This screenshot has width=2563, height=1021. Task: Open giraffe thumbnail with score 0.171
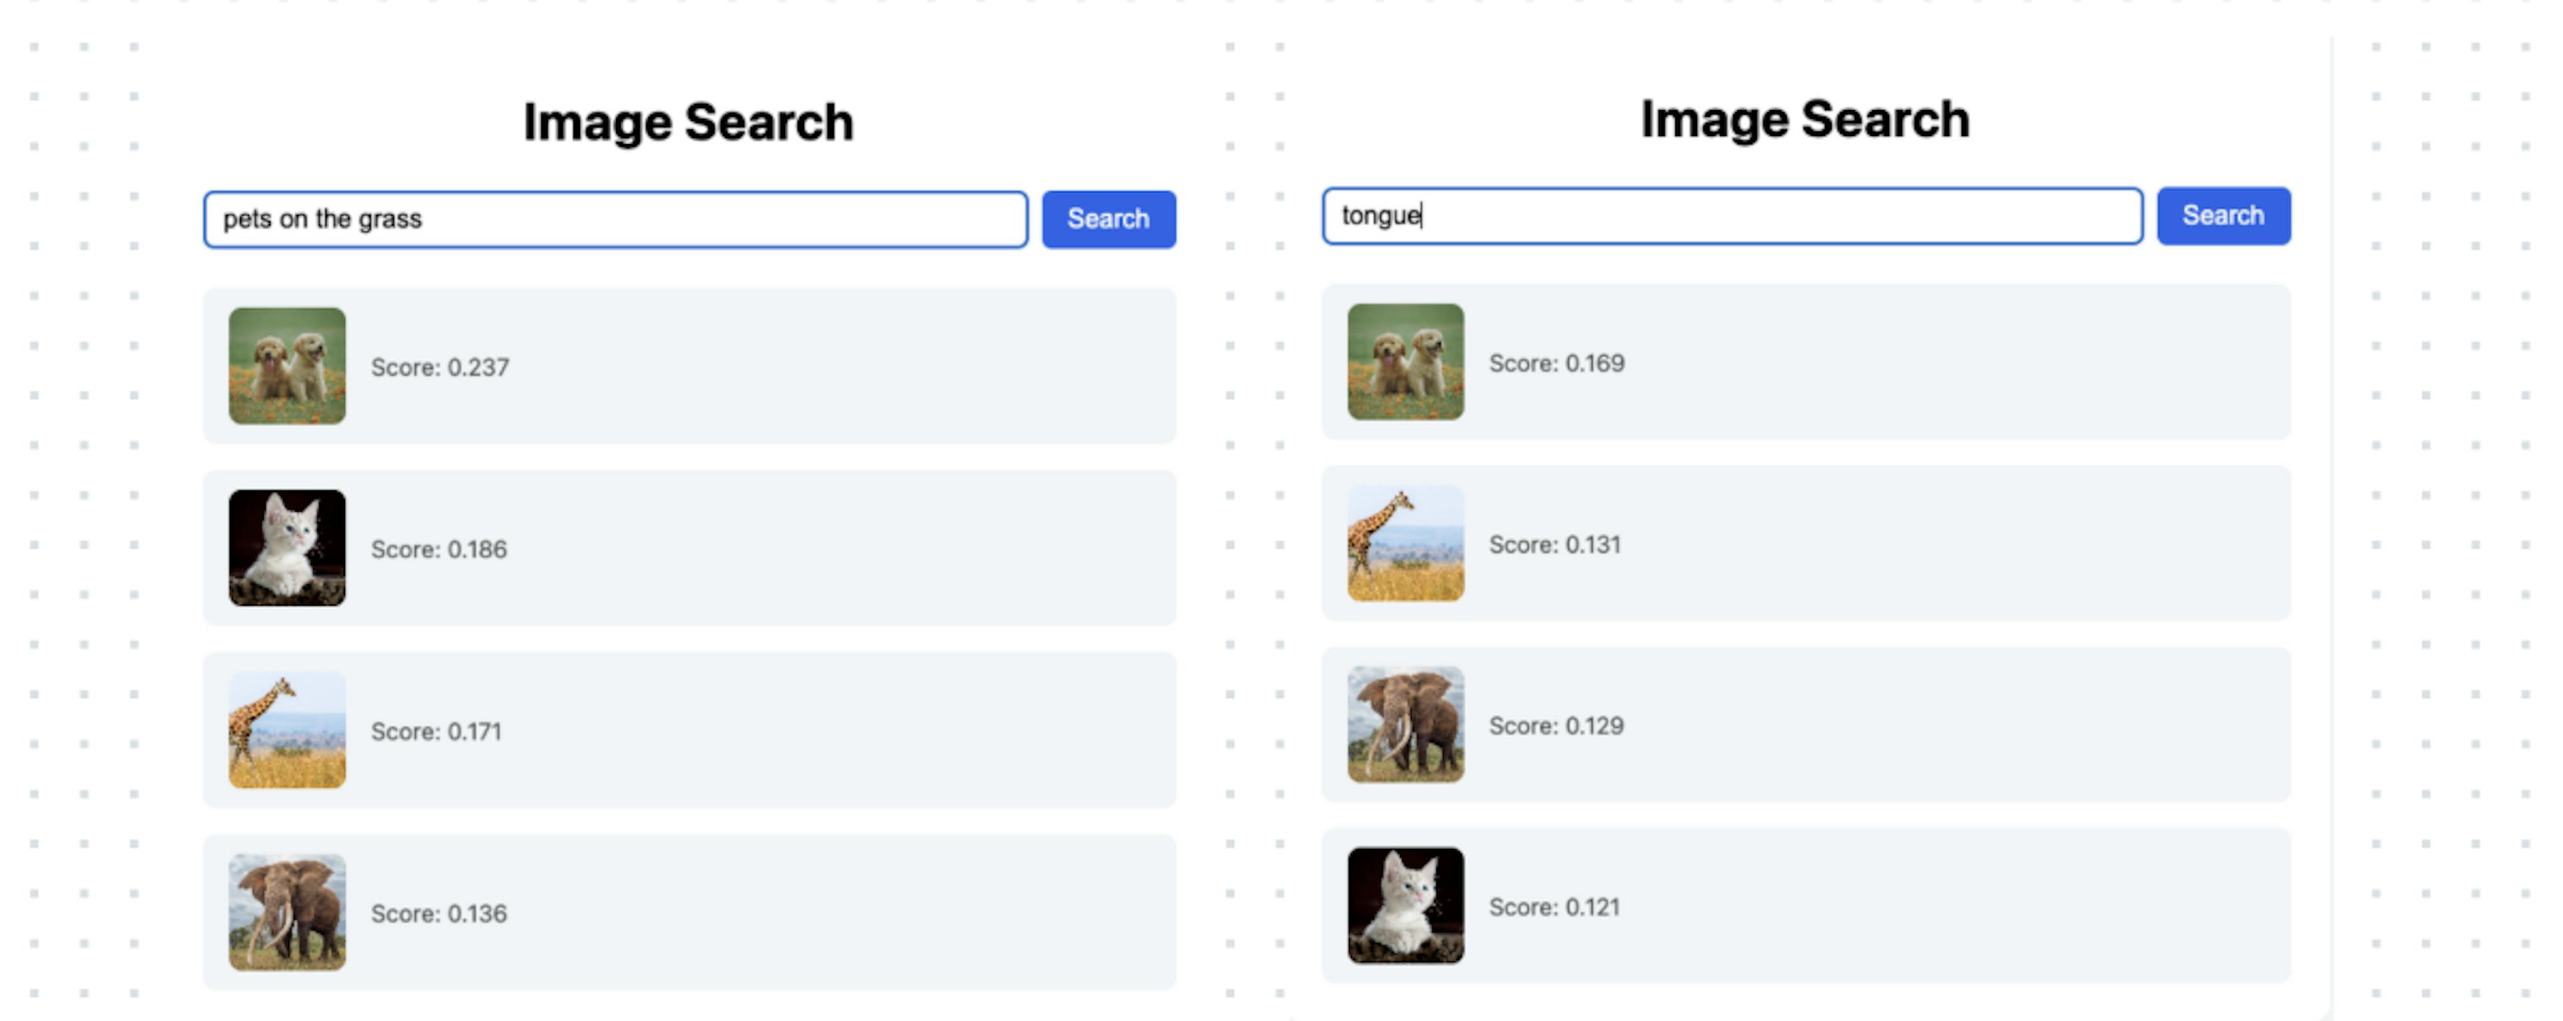point(288,731)
